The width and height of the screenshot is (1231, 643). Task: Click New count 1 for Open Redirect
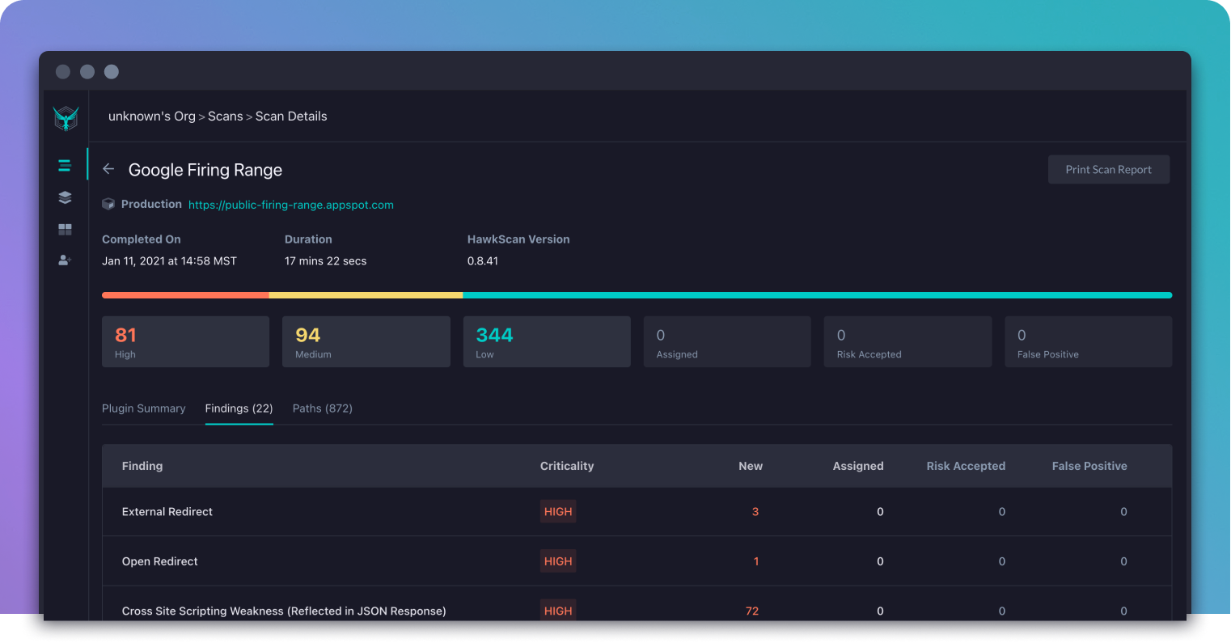[756, 561]
